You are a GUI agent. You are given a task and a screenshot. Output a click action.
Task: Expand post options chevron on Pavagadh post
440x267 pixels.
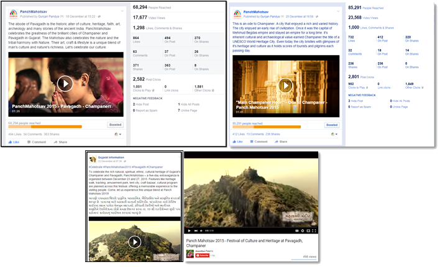coord(122,10)
